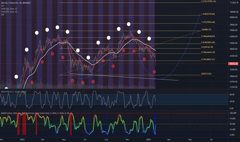Click the Nov label just before 2022
240x142 pixels.
[127, 139]
